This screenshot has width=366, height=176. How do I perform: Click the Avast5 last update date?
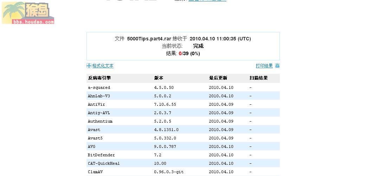[221, 138]
